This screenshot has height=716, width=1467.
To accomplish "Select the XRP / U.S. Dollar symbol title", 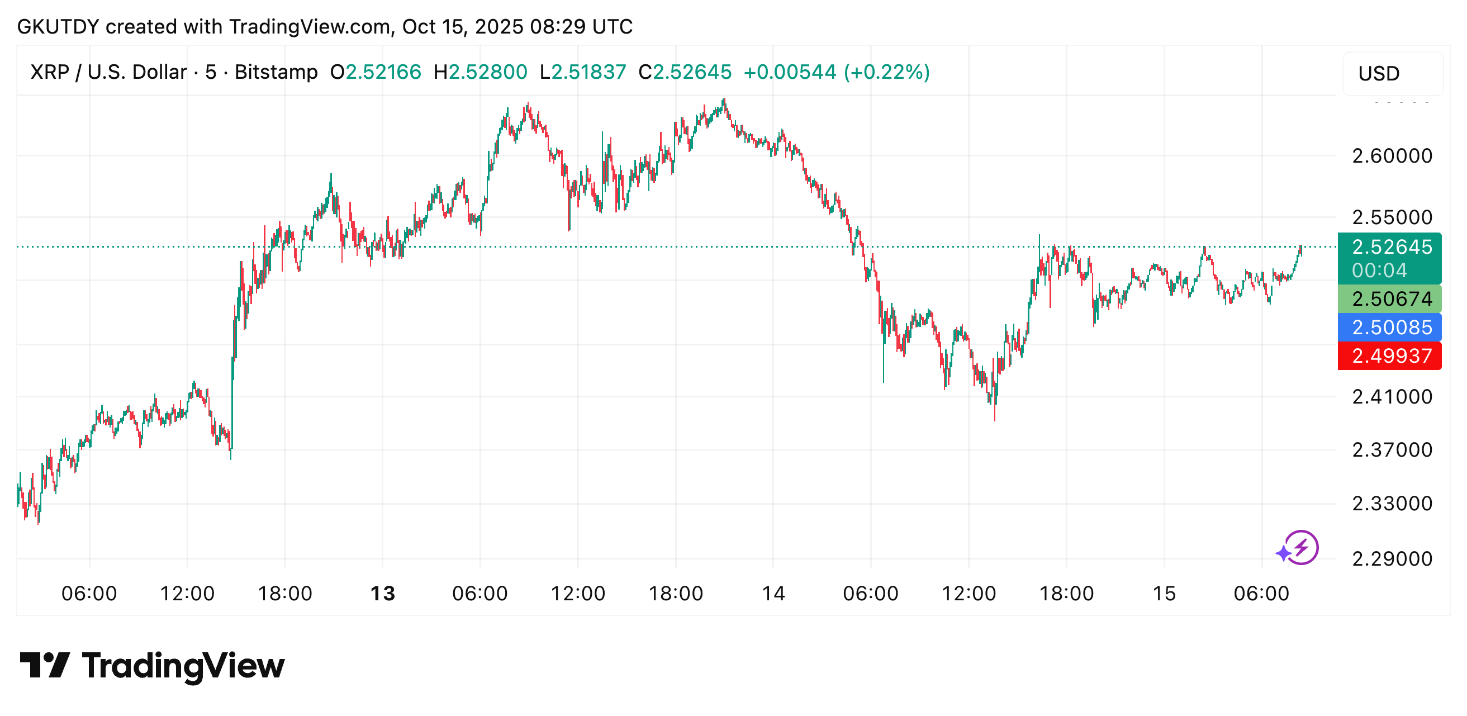I will point(108,72).
